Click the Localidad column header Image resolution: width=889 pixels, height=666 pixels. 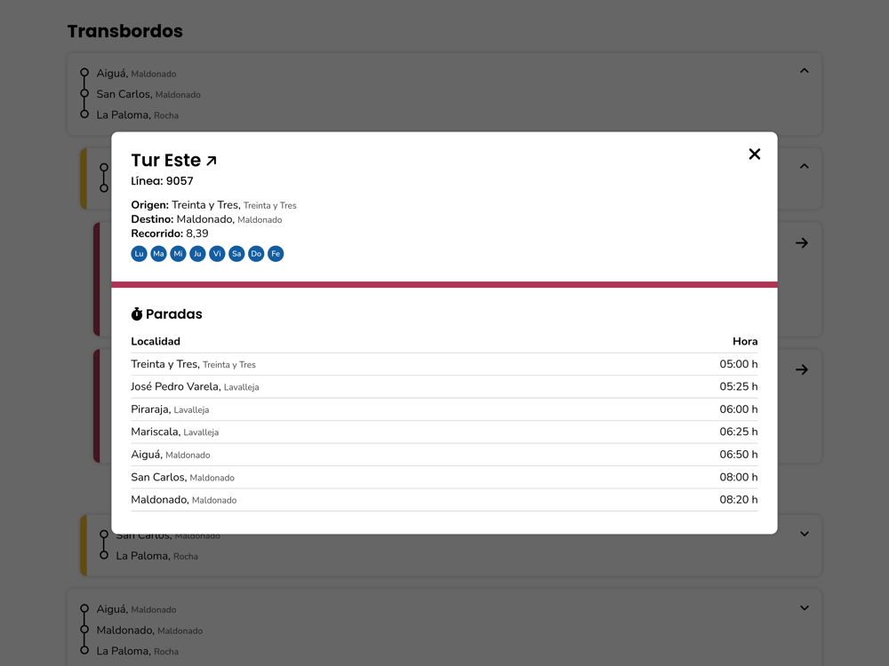[x=156, y=342]
